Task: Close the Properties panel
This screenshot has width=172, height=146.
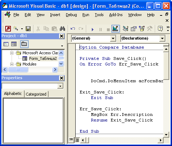Action: [x=62, y=78]
